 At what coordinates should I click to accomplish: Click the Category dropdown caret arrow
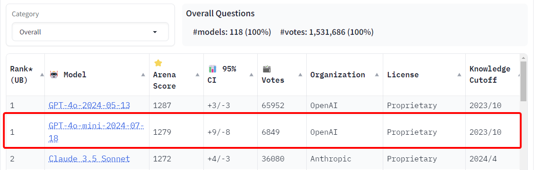(155, 32)
